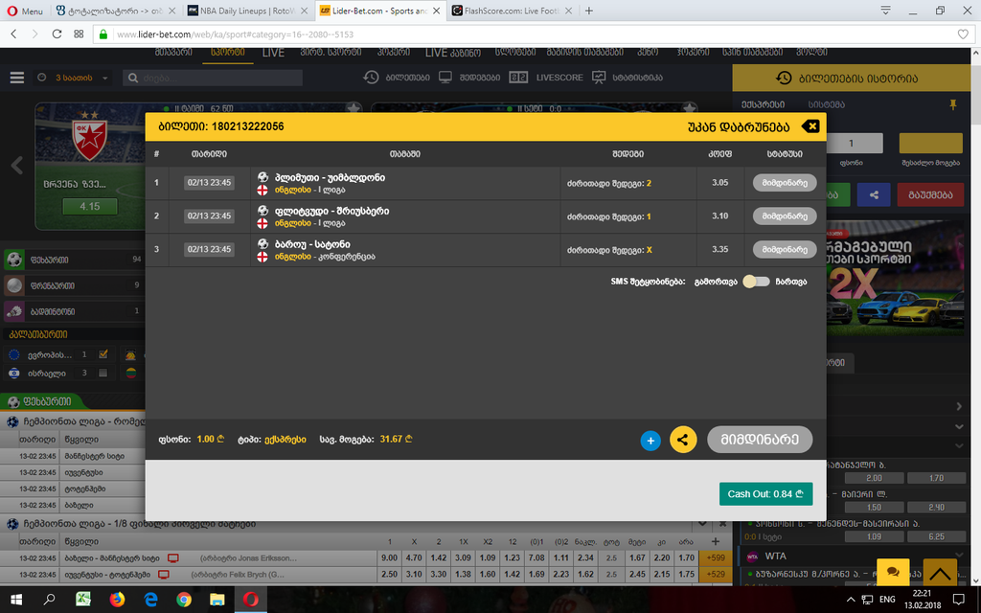Toggle the SMS notification switch
The width and height of the screenshot is (981, 613).
[756, 282]
